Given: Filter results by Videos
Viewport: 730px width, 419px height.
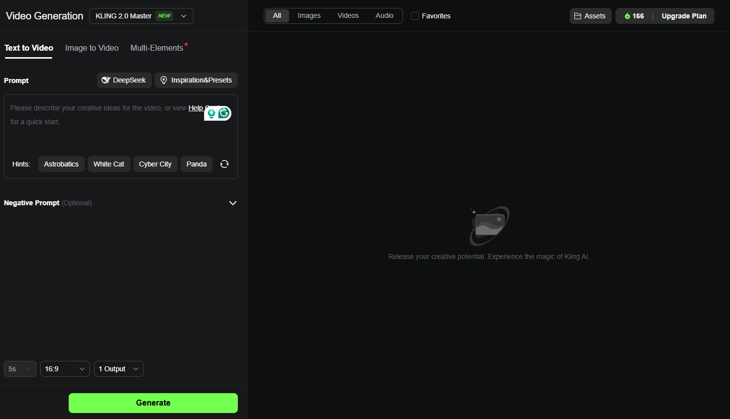Looking at the screenshot, I should (348, 16).
